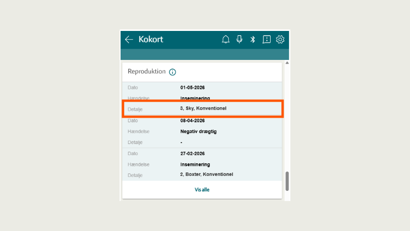
Task: Click the Reproduktion section heading
Action: pos(147,72)
